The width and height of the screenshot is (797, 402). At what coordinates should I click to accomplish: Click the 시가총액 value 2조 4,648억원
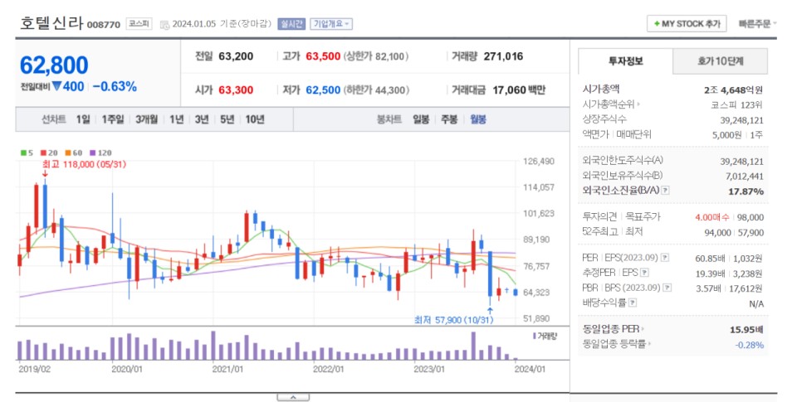733,90
